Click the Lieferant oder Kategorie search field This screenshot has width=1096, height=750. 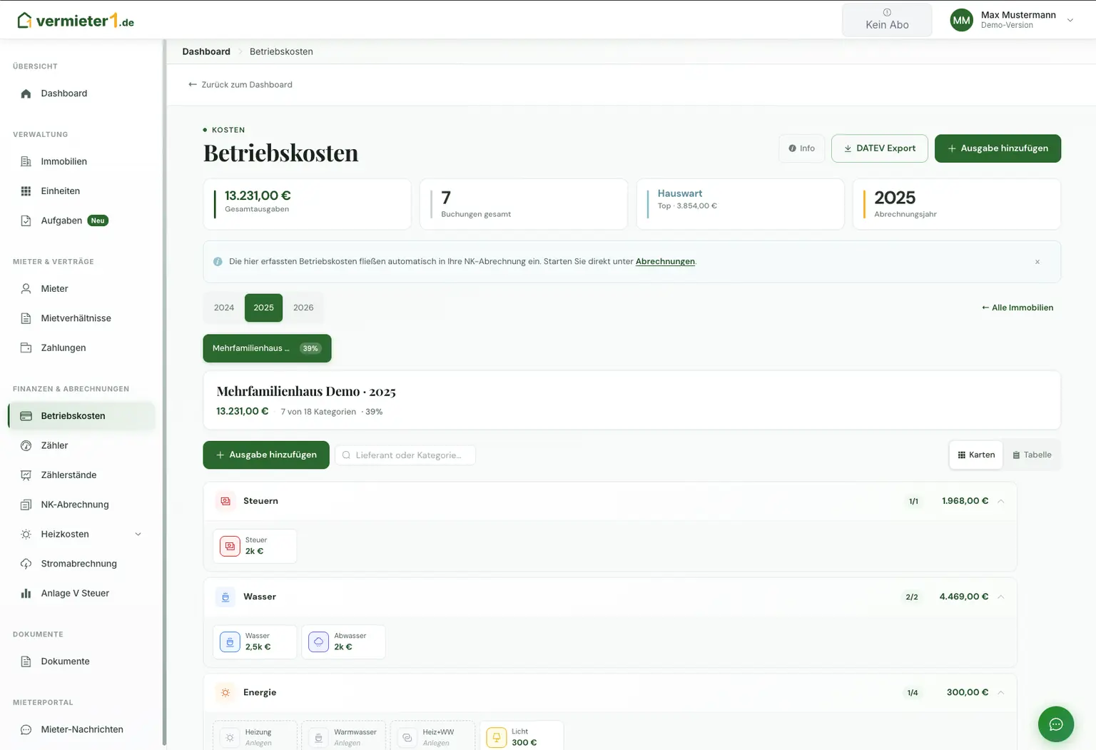click(405, 455)
